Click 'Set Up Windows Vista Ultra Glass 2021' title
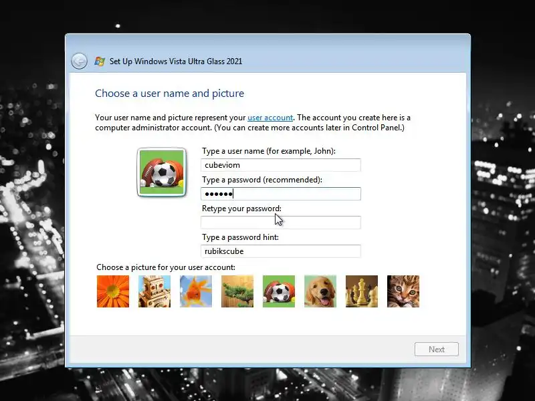This screenshot has width=535, height=401. [x=176, y=61]
